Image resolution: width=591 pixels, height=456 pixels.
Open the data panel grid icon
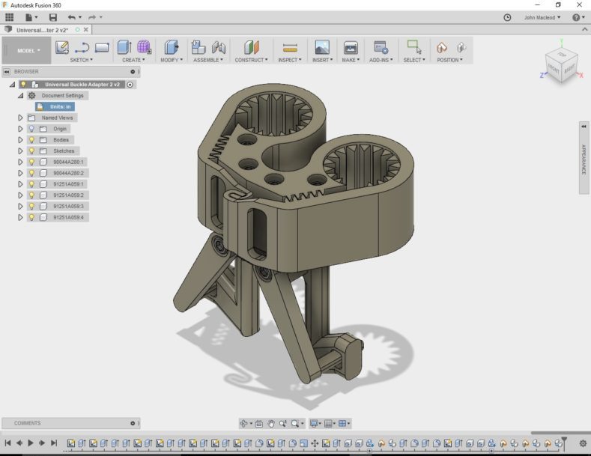tap(10, 17)
